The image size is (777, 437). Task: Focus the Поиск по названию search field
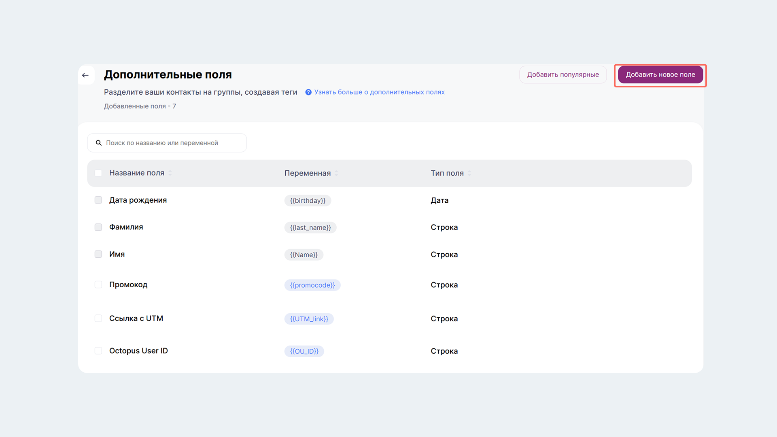(x=167, y=143)
